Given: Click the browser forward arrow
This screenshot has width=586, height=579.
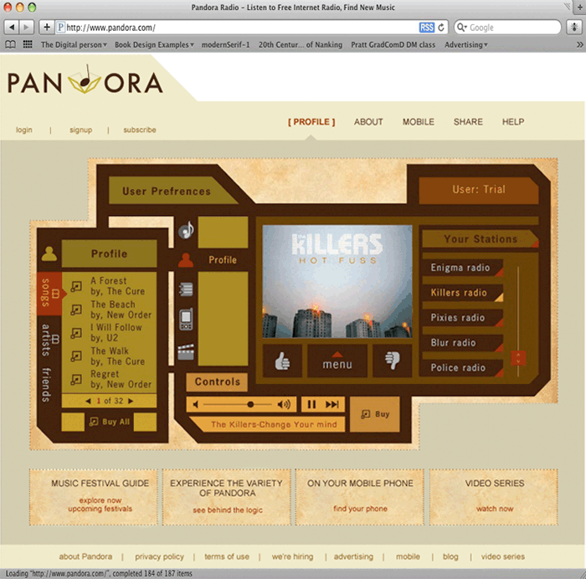Looking at the screenshot, I should (26, 28).
